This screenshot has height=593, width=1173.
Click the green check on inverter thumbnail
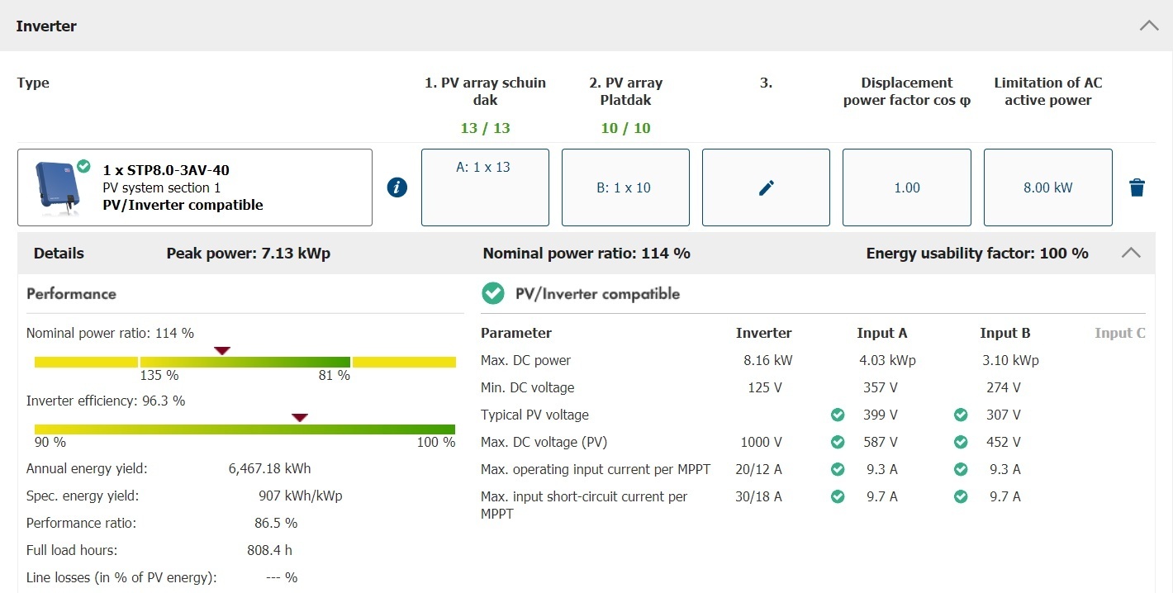(x=83, y=166)
